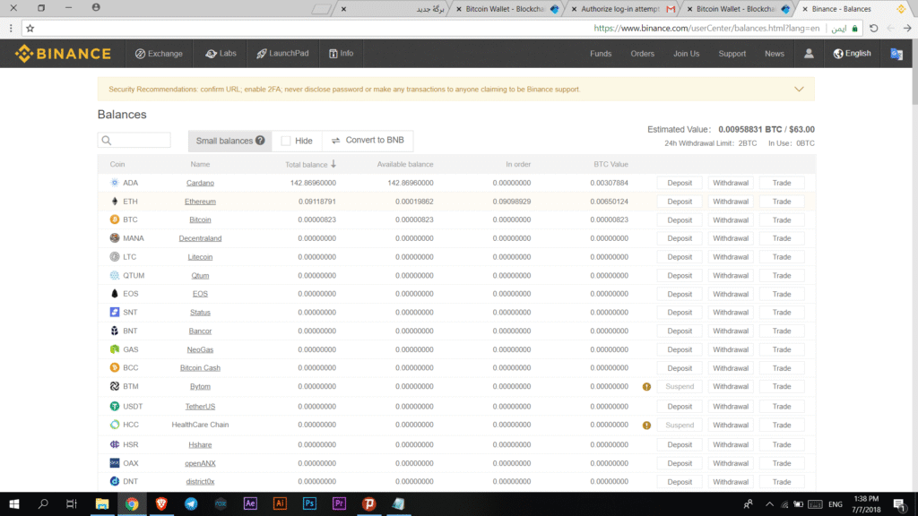
Task: Open the English language selector
Action: [851, 54]
